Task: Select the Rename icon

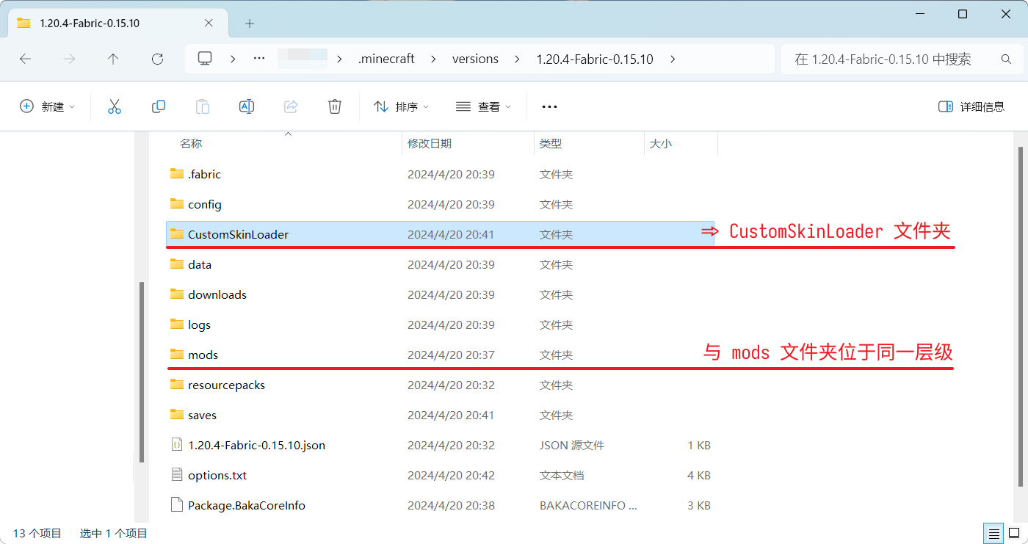Action: [247, 106]
